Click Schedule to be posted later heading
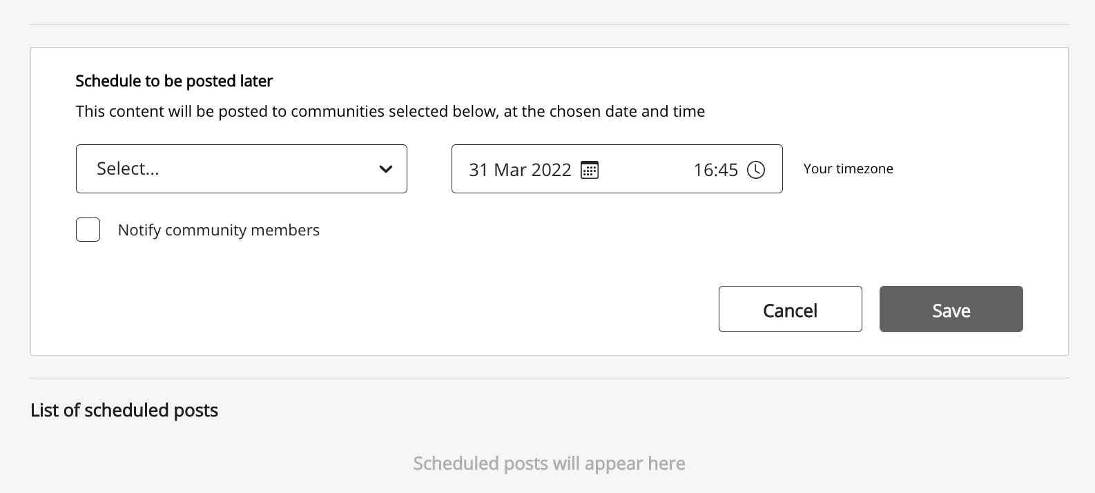 coord(174,81)
